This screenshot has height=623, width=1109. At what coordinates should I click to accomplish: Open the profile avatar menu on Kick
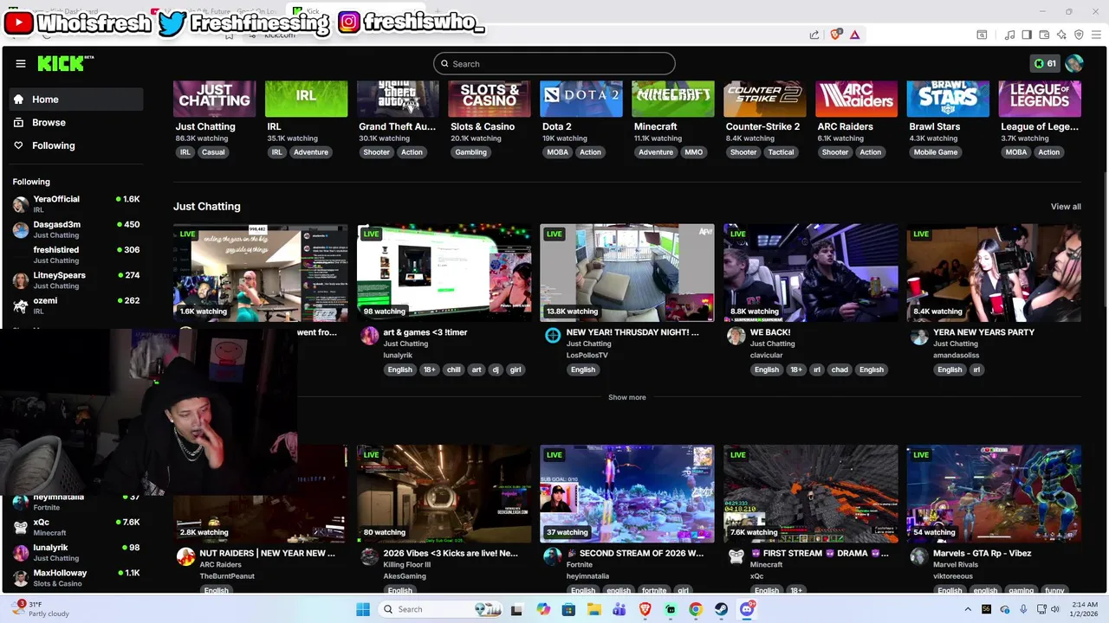click(1074, 63)
